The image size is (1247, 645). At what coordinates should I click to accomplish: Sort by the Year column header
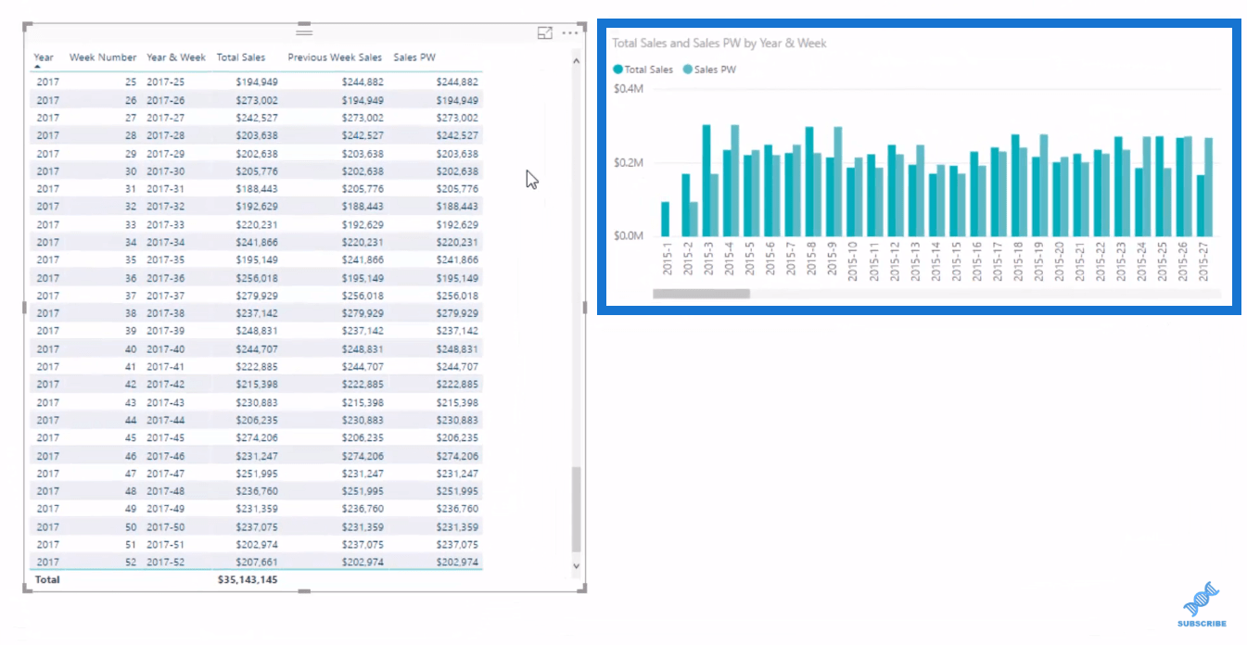tap(44, 57)
